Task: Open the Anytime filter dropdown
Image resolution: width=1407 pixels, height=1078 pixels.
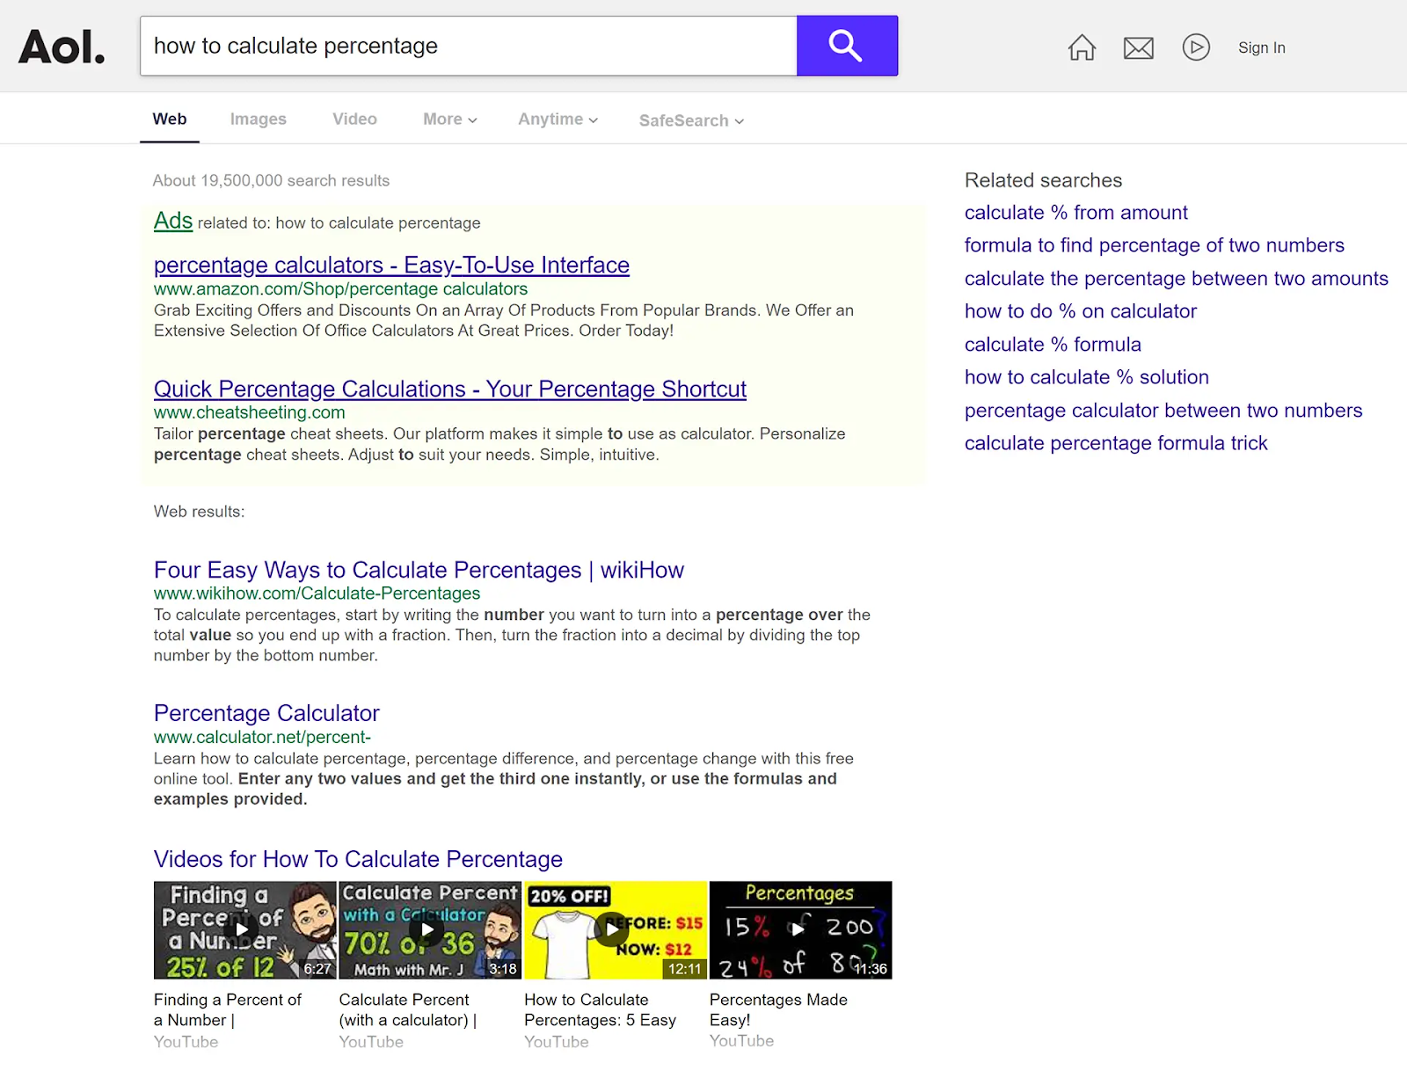Action: click(x=558, y=120)
